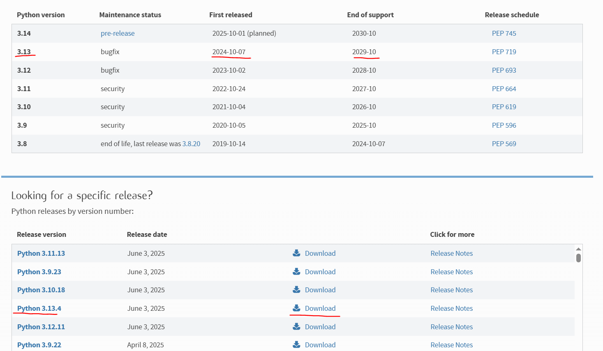Click the download icon for Python 3.10.18

coord(296,289)
